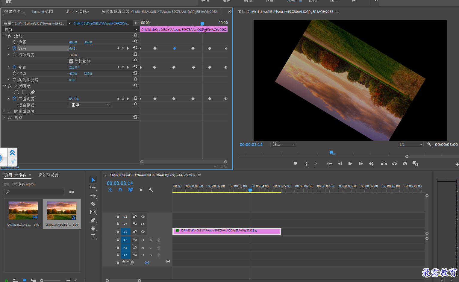Switch to the Lumetri 范围 tab
The image size is (459, 282).
(x=43, y=11)
